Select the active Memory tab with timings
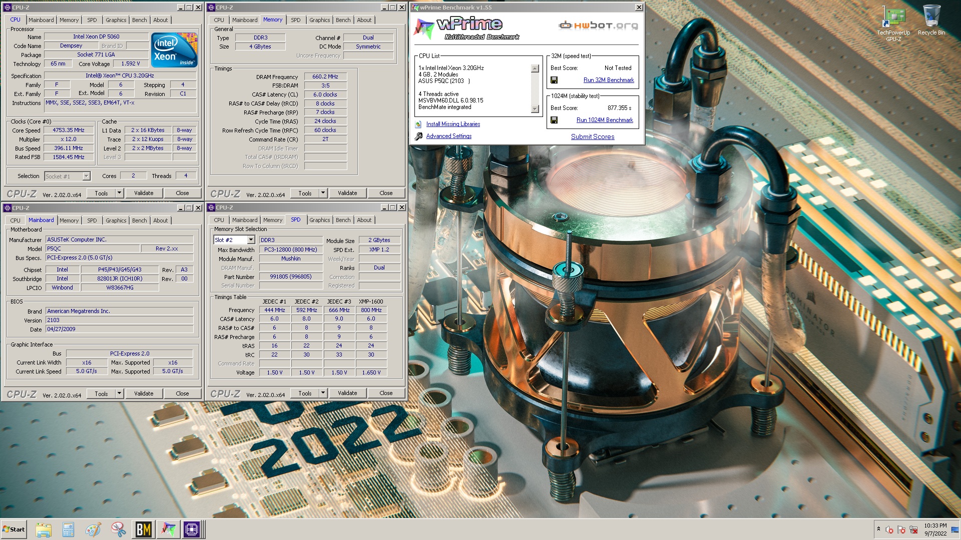 click(x=273, y=19)
